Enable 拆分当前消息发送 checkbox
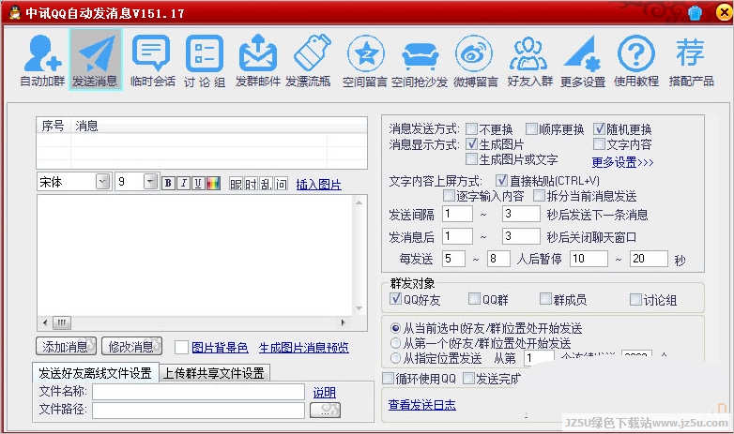 coord(540,195)
